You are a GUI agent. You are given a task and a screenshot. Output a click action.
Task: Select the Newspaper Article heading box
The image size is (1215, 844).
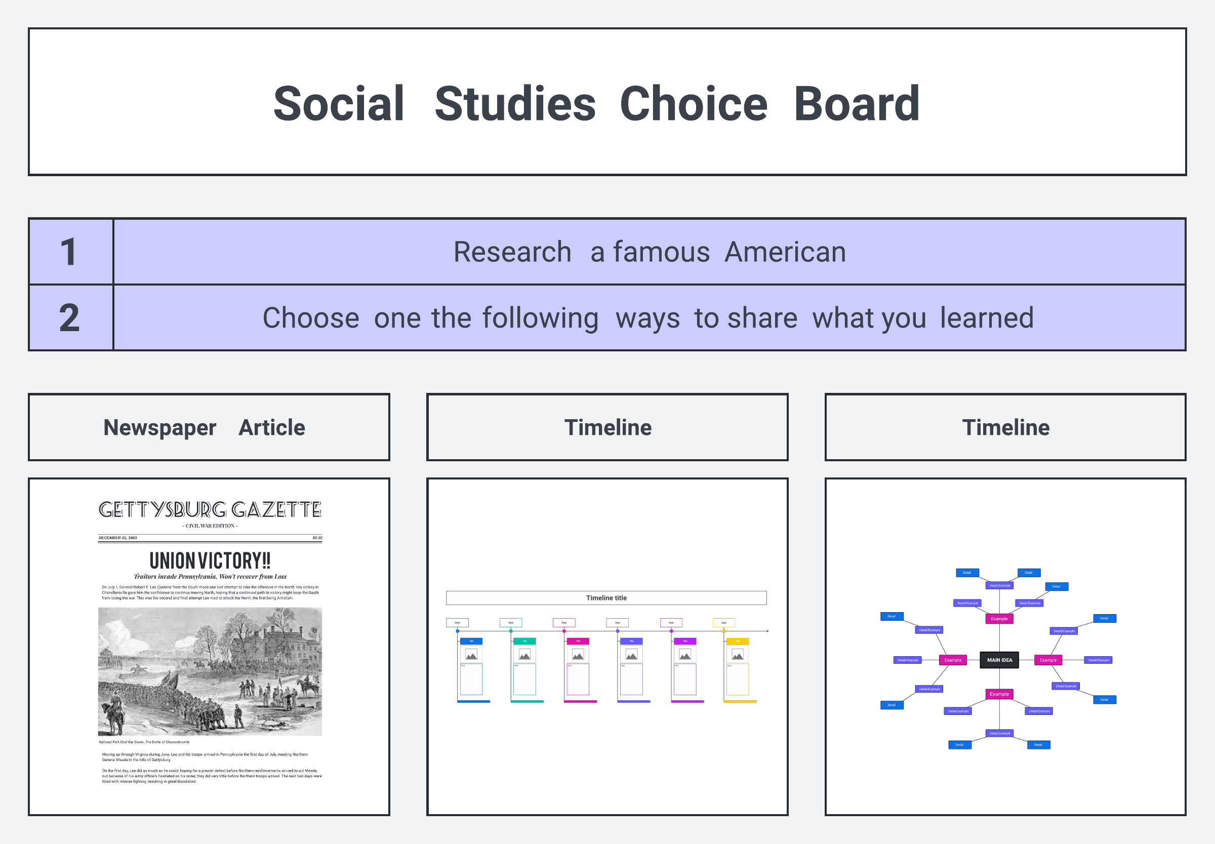pyautogui.click(x=209, y=427)
